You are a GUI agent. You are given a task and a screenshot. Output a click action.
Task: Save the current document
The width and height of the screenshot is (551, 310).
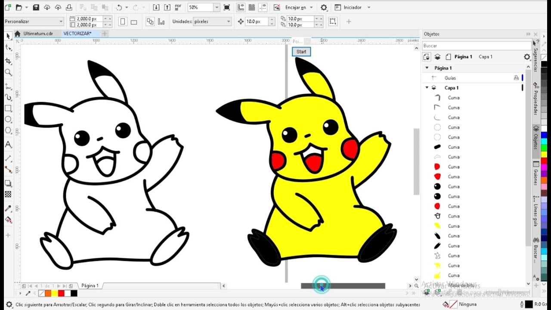(x=36, y=7)
